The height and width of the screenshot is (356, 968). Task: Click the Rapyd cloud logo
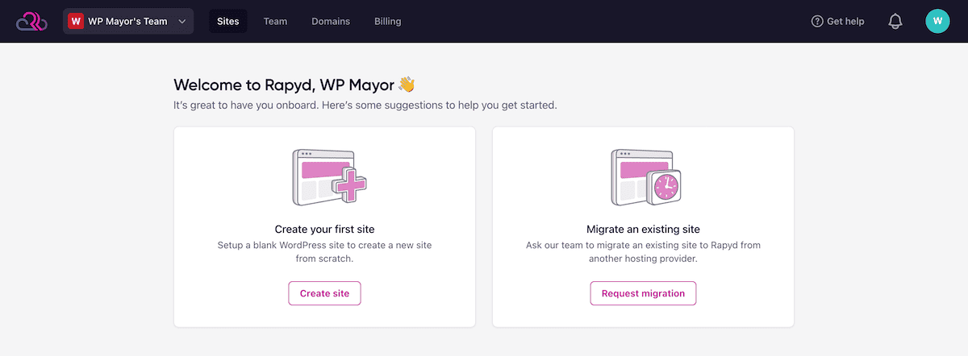pyautogui.click(x=32, y=21)
